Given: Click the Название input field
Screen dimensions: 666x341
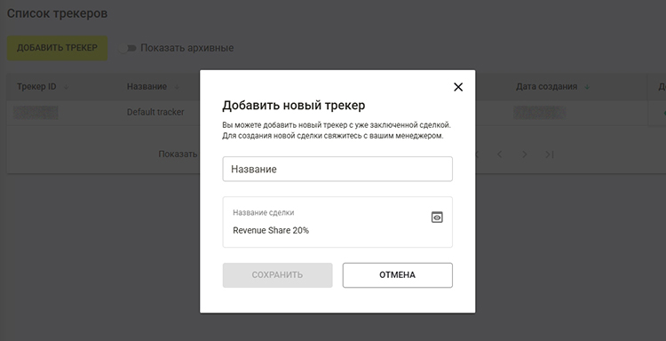Looking at the screenshot, I should pyautogui.click(x=337, y=169).
